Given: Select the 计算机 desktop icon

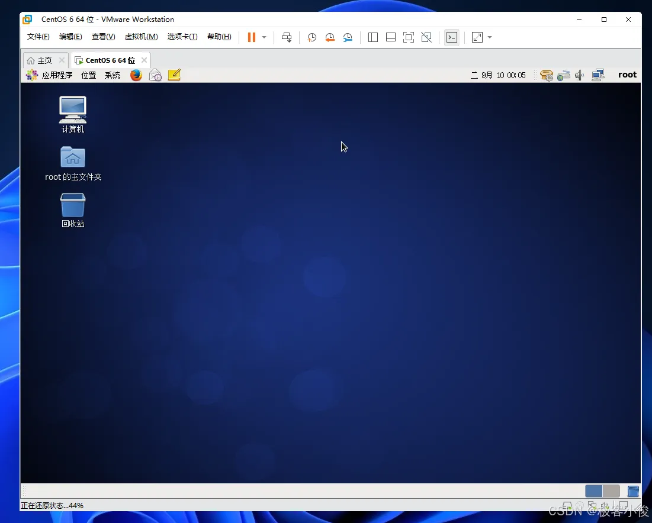Looking at the screenshot, I should [73, 115].
